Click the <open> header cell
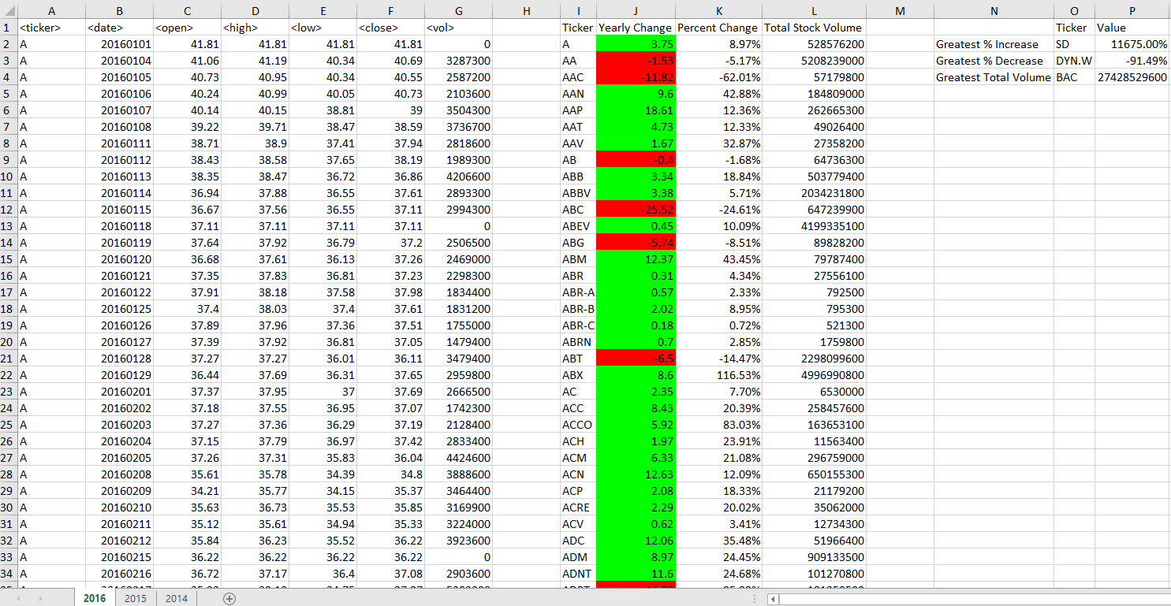Image resolution: width=1171 pixels, height=606 pixels. point(187,28)
